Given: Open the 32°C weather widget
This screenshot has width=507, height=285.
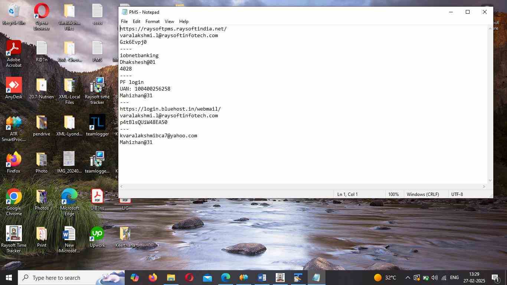Looking at the screenshot, I should click(385, 278).
